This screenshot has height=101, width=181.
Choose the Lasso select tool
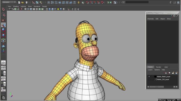pyautogui.click(x=3, y=15)
